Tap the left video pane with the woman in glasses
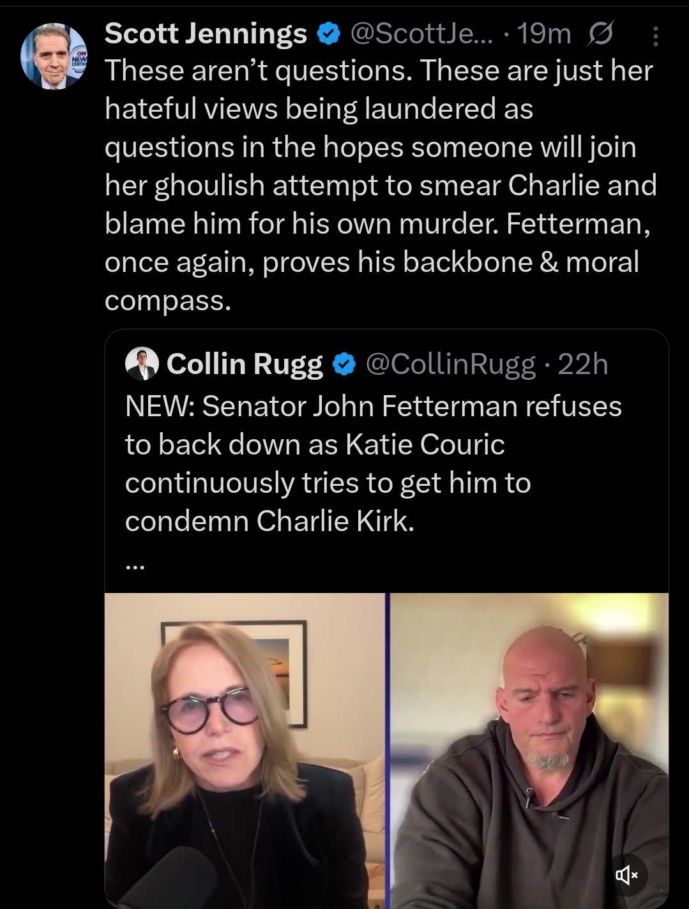This screenshot has width=689, height=909. click(245, 750)
